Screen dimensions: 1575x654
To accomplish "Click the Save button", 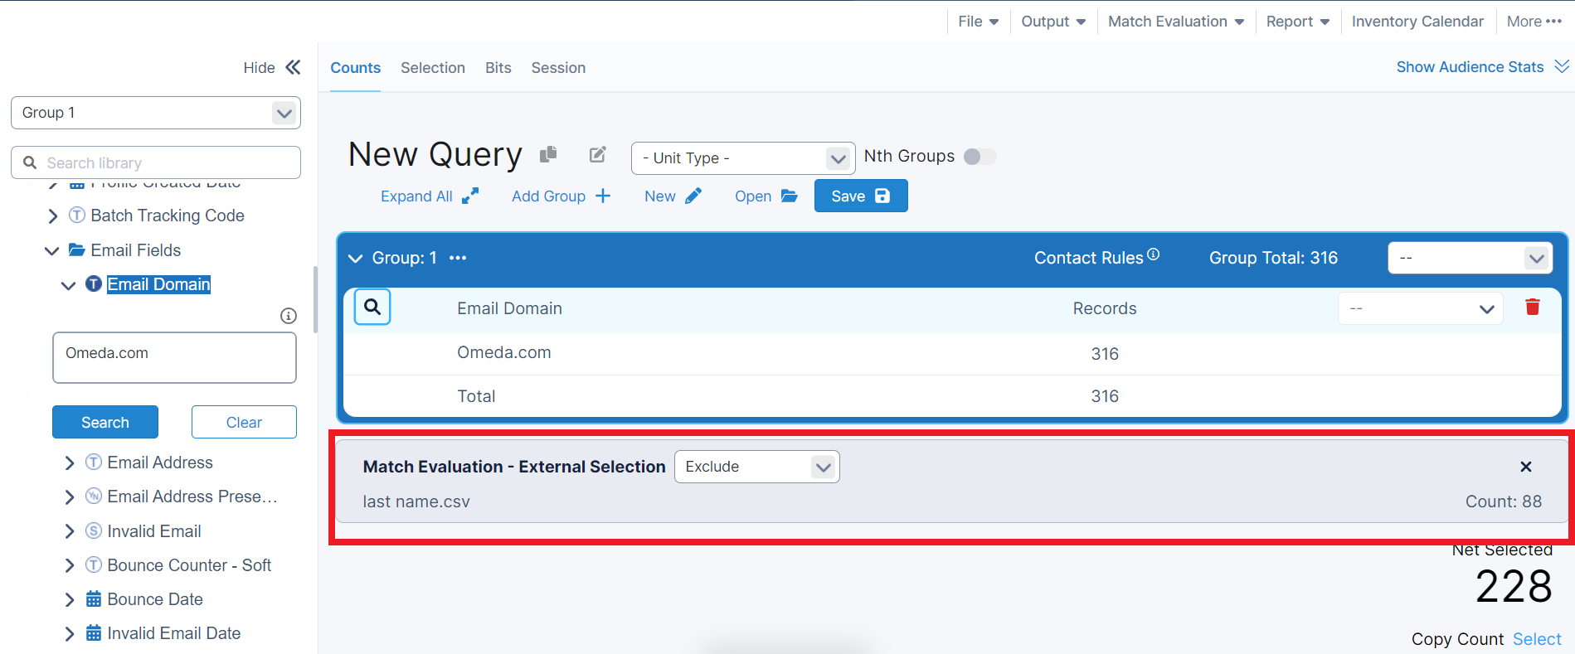I will point(860,196).
